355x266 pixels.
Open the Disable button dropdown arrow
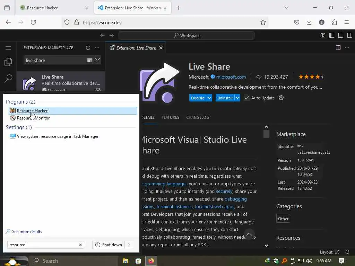209,98
